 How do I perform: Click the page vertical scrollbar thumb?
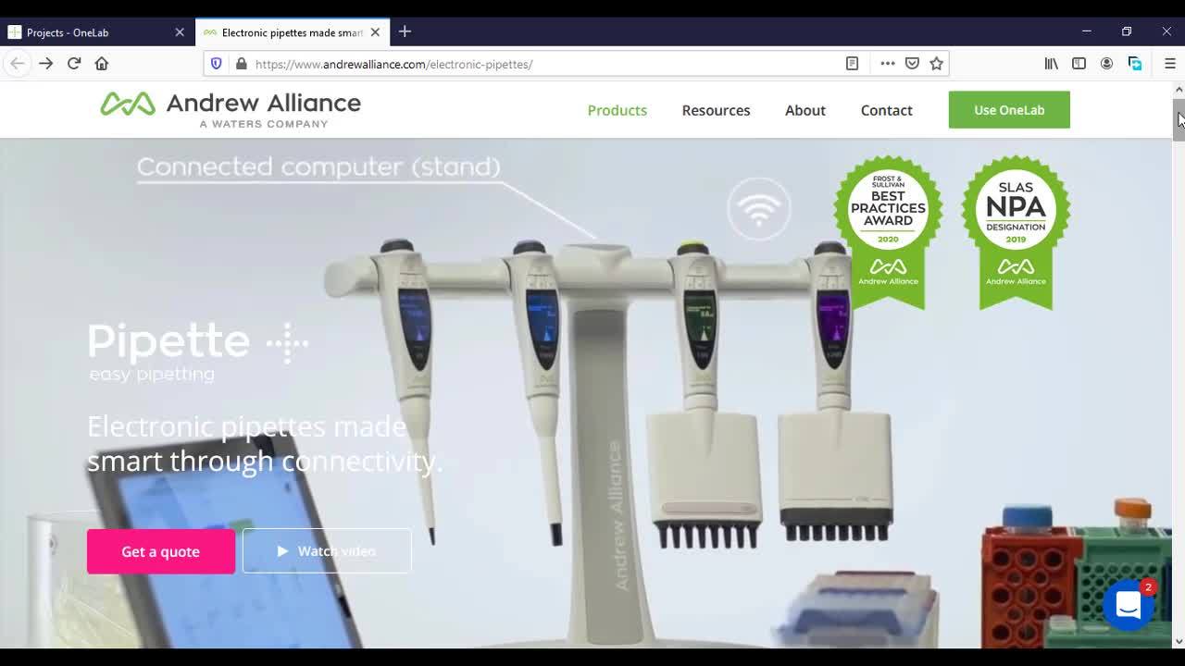coord(1179,120)
